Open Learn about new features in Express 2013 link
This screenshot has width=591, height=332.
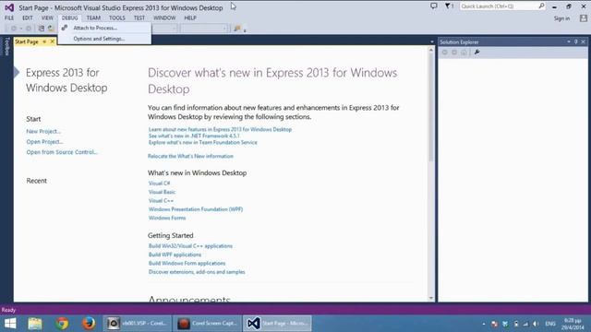220,129
